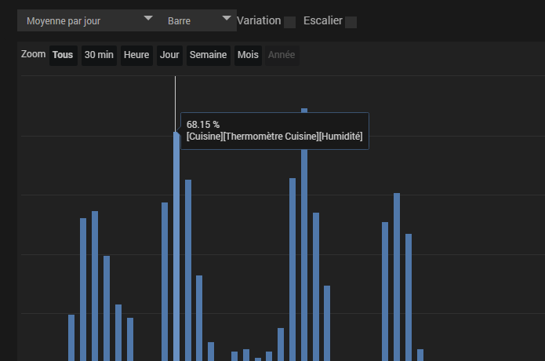Set zoom to Semaine
The image size is (545, 361).
pos(209,55)
